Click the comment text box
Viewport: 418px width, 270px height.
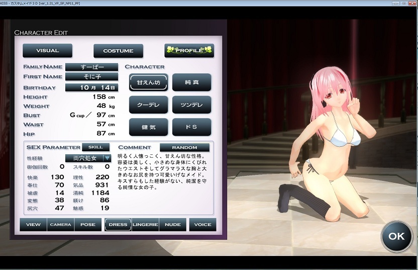[x=163, y=172]
